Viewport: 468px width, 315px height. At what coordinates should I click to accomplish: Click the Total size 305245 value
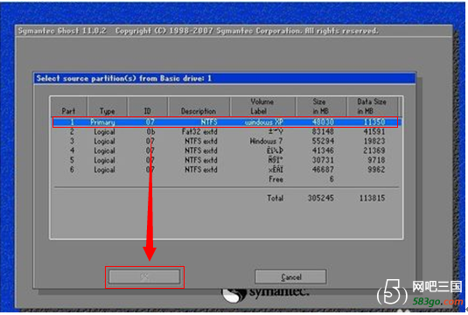click(x=321, y=199)
